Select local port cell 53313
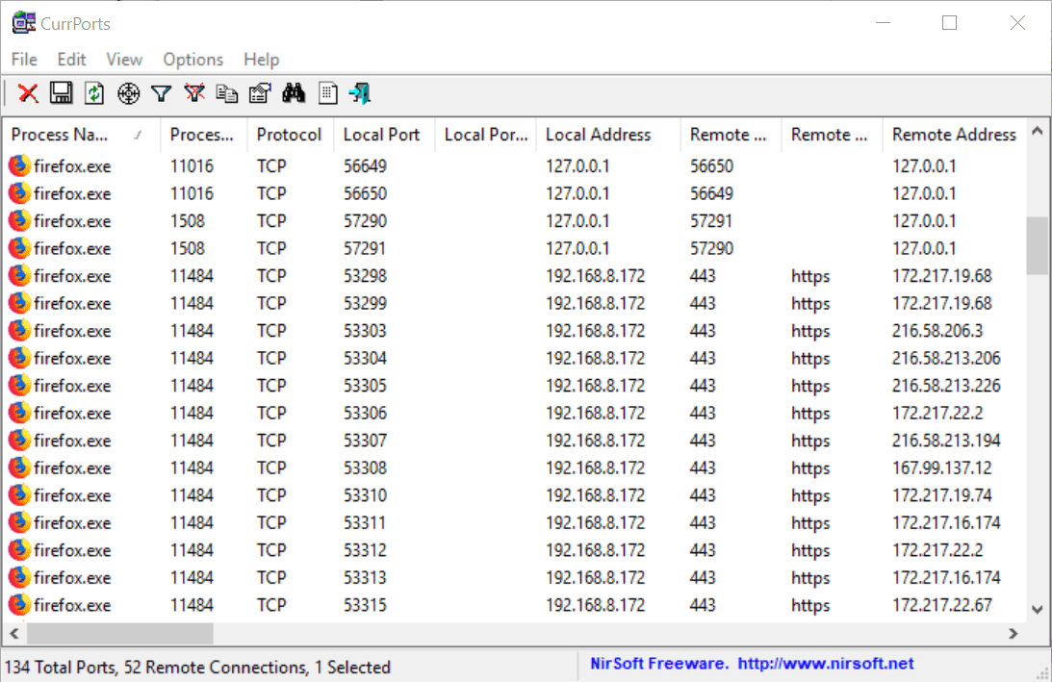 click(x=365, y=577)
